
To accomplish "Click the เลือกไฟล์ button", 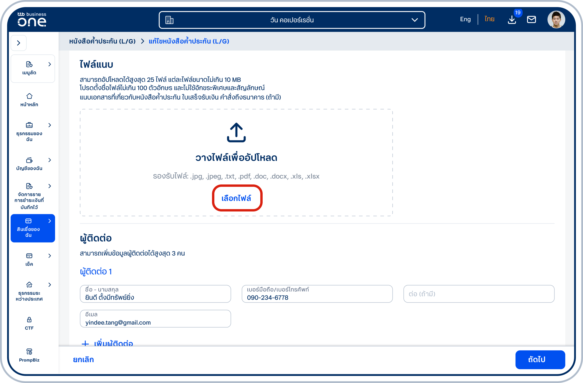I will click(x=236, y=198).
